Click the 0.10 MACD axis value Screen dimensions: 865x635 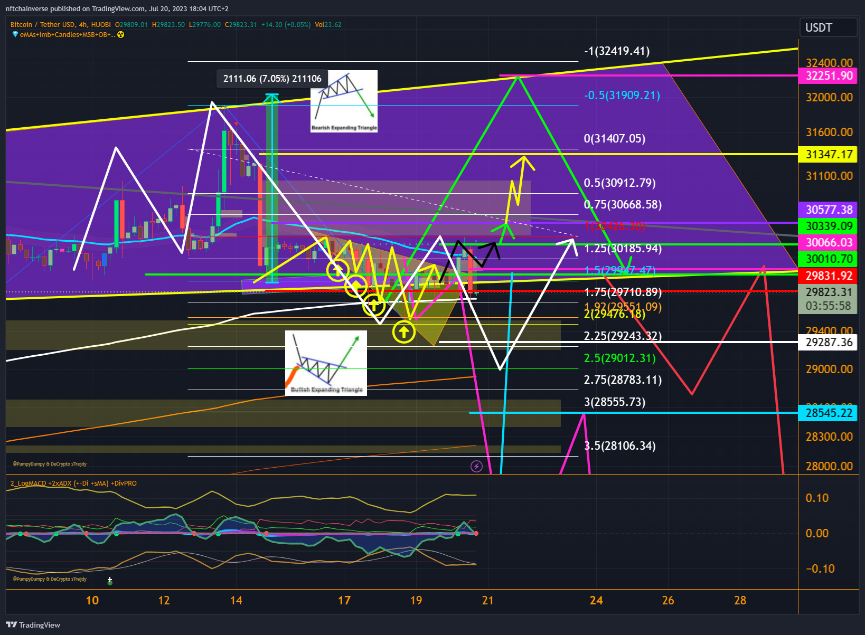coord(817,498)
